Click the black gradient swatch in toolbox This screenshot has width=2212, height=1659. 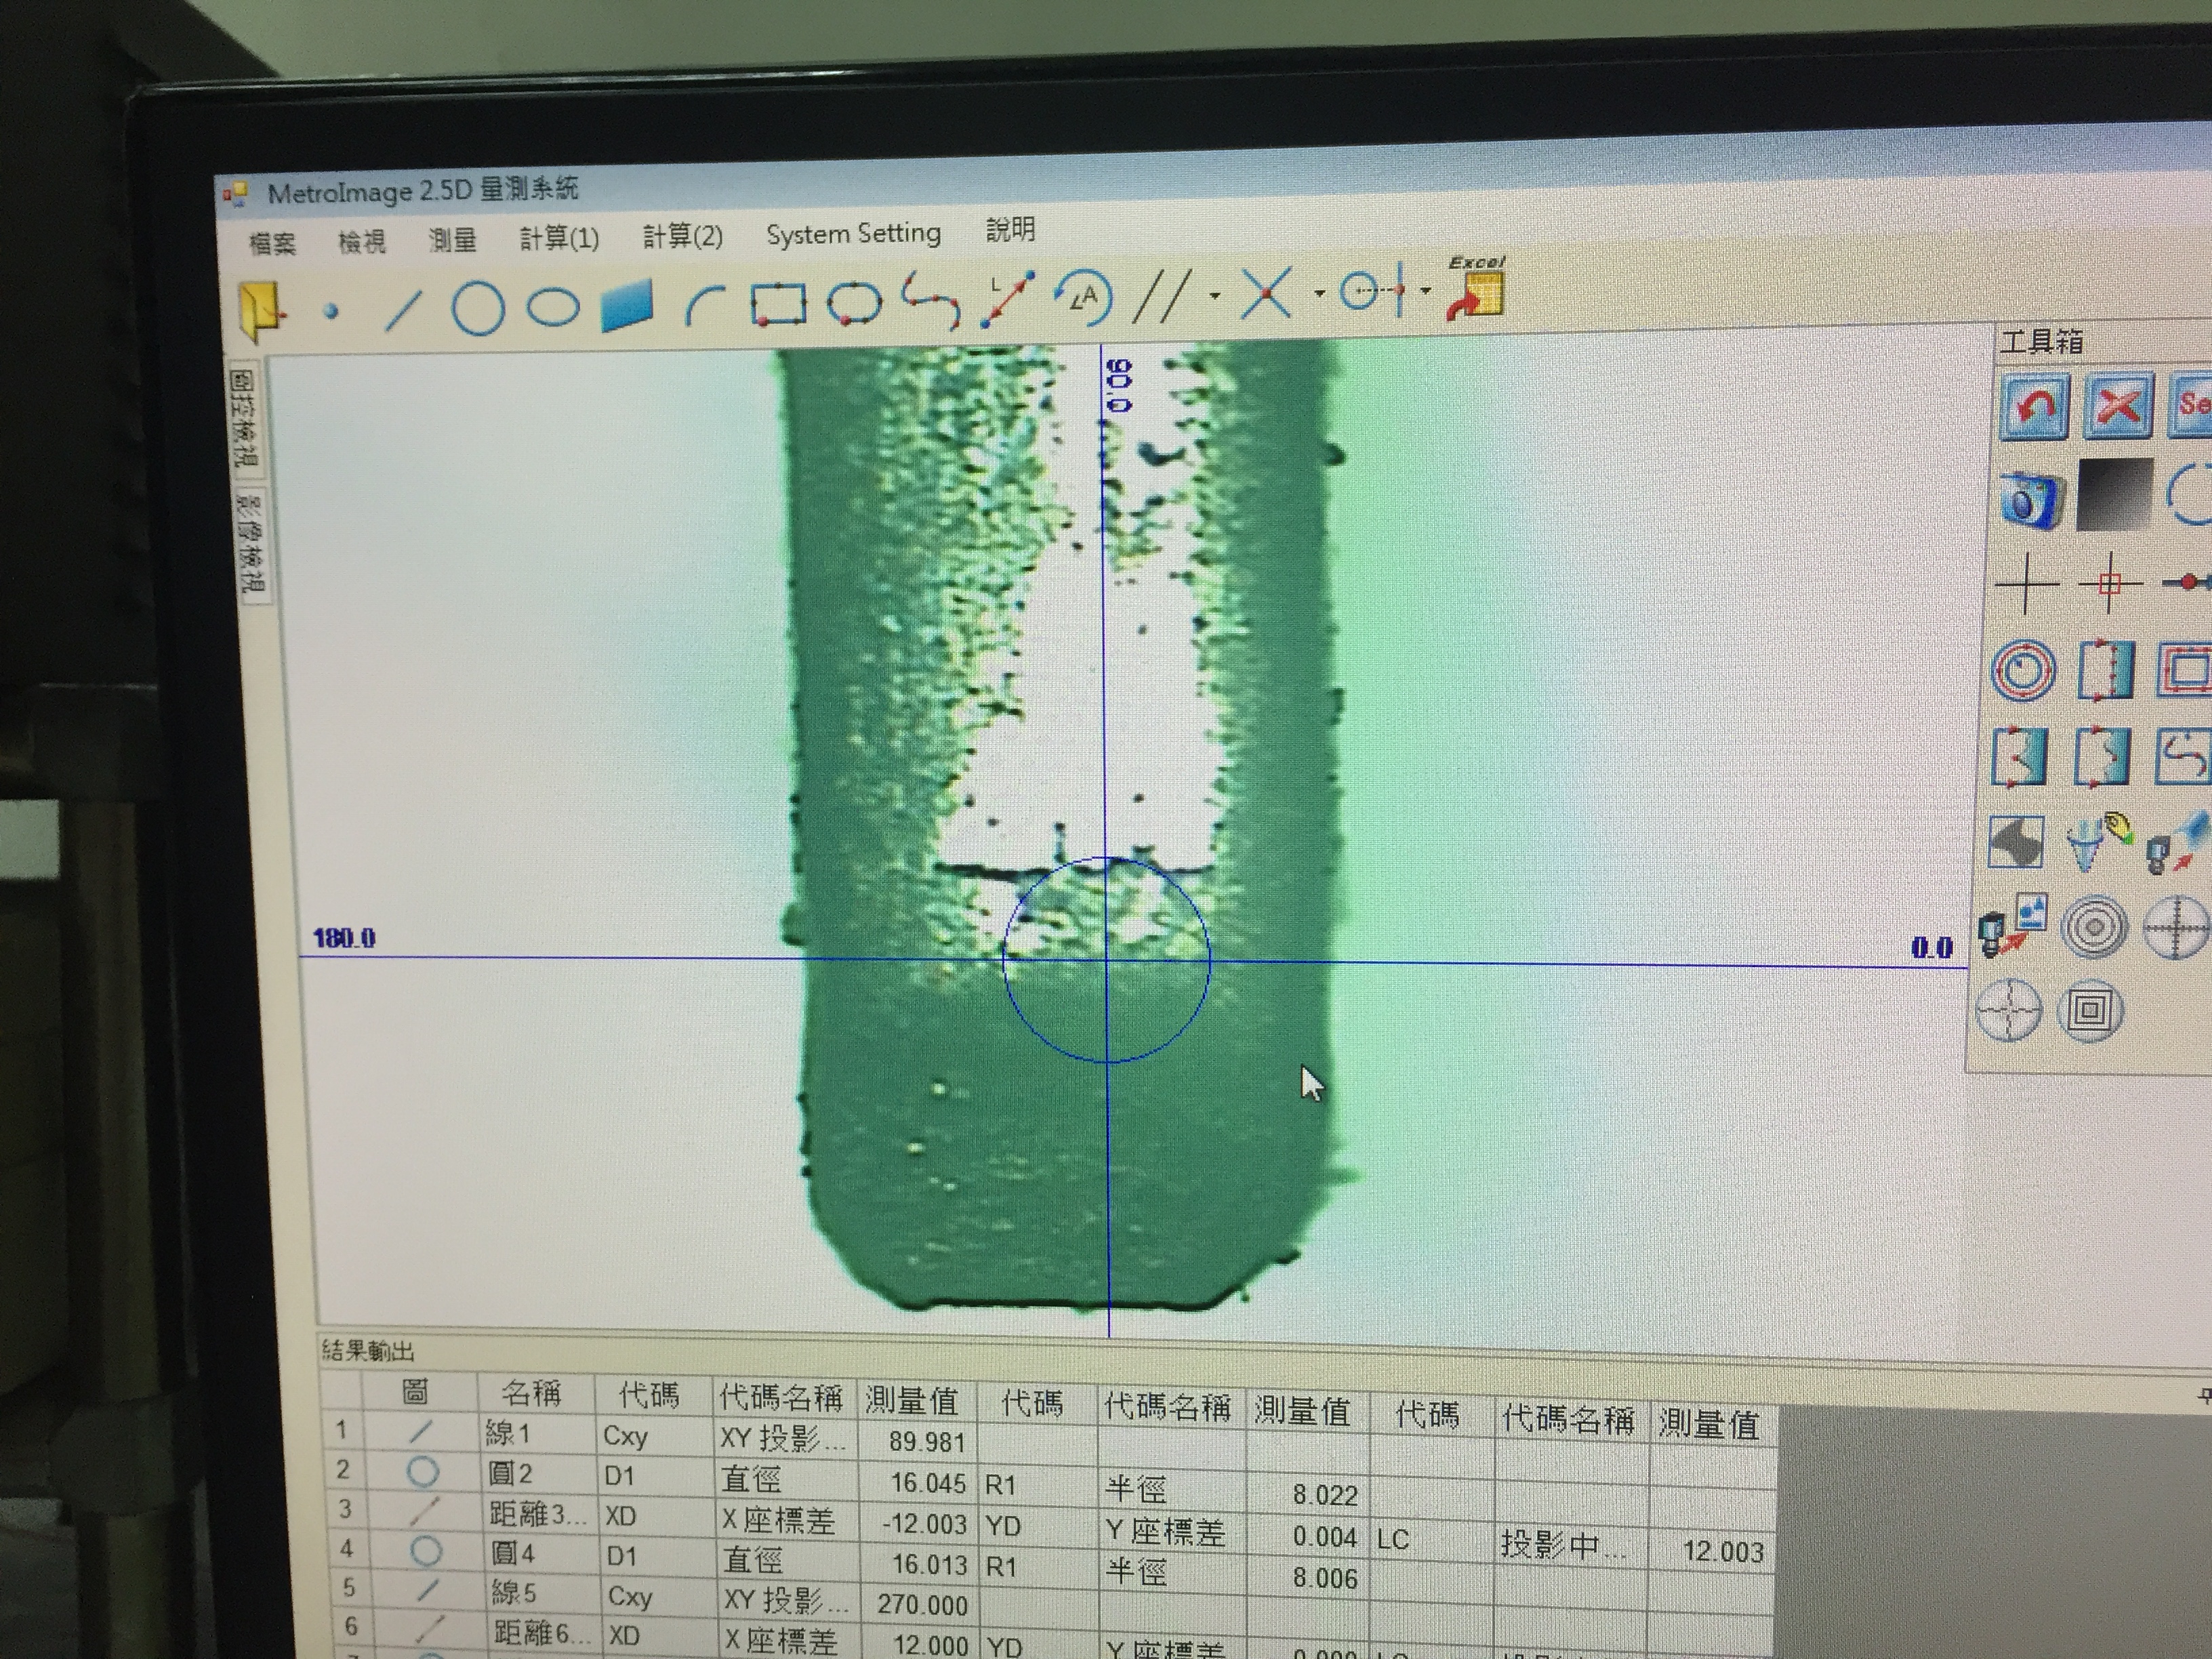(2115, 495)
